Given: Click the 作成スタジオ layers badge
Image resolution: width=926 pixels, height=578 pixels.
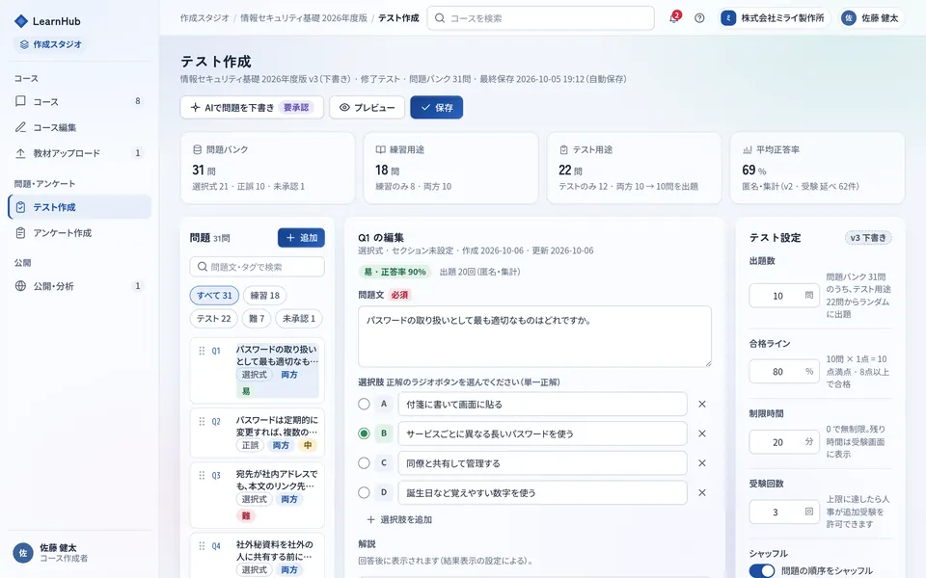Looking at the screenshot, I should click(51, 44).
